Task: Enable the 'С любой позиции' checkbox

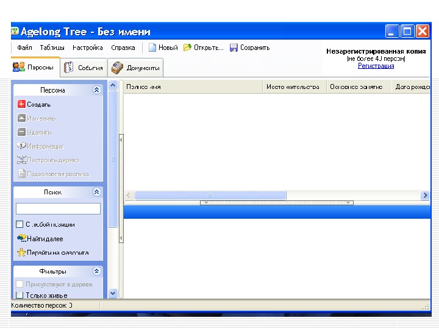Action: pos(20,224)
